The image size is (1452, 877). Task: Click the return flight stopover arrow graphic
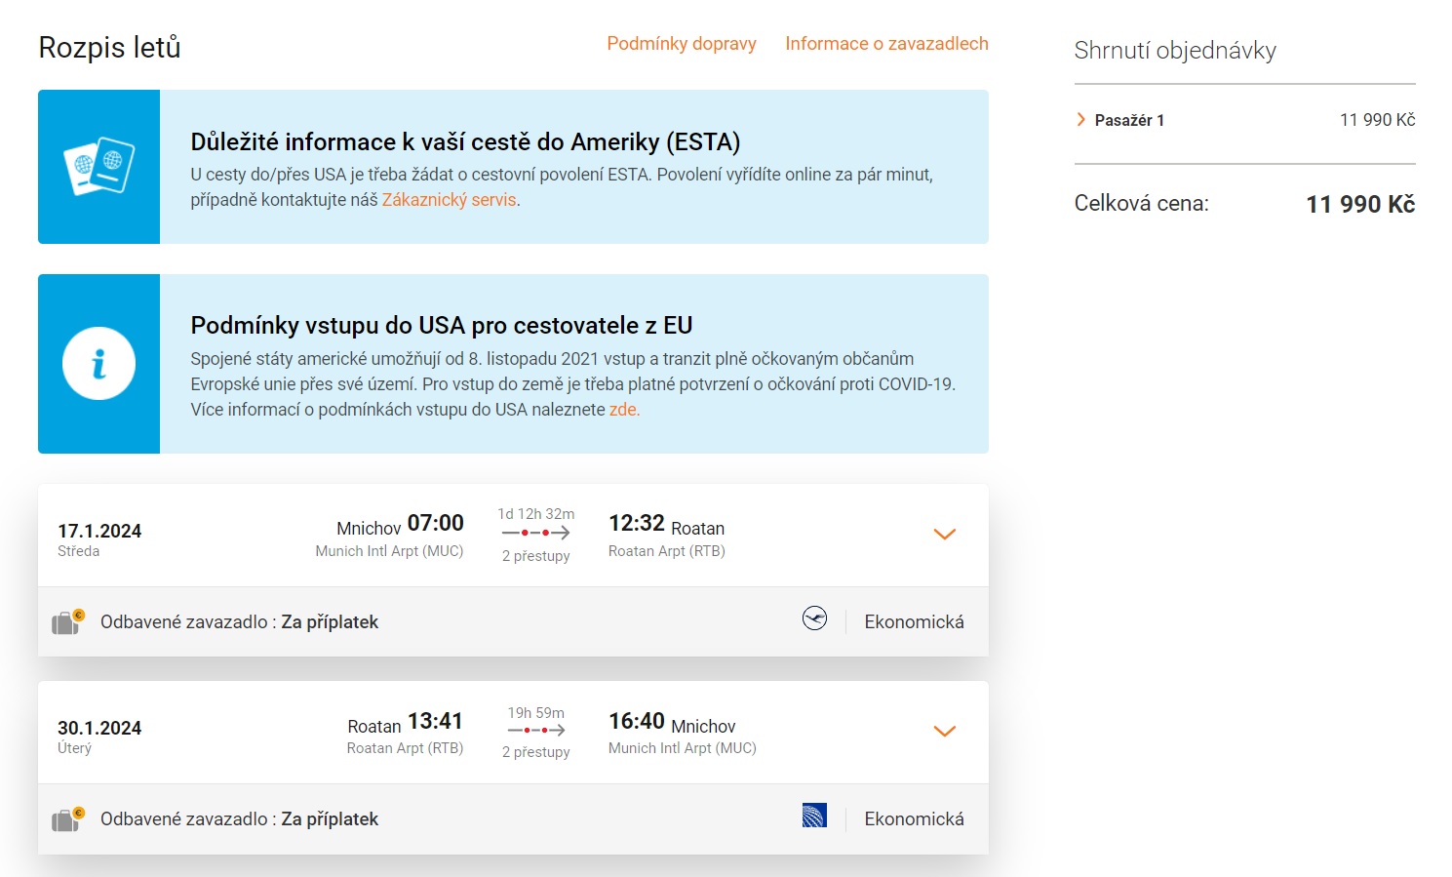pos(535,730)
